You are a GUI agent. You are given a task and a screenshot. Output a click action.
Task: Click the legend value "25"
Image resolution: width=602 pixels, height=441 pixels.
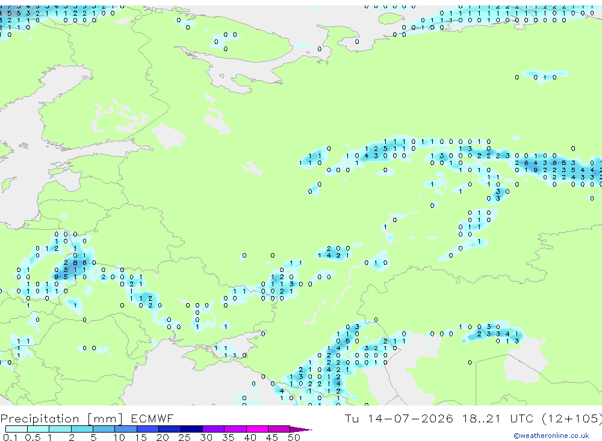tap(184, 437)
